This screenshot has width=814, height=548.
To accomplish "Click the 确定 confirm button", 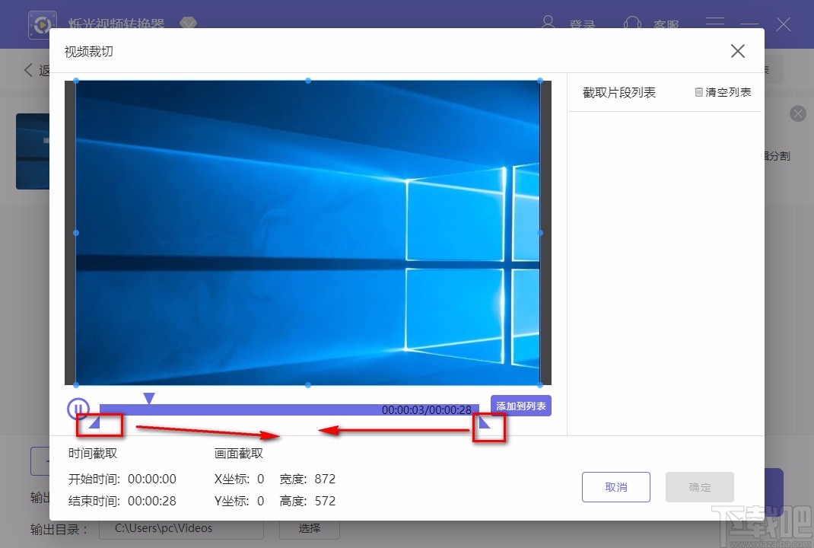I will (700, 486).
